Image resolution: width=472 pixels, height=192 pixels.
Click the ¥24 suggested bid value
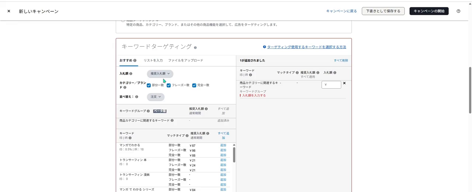click(192, 165)
